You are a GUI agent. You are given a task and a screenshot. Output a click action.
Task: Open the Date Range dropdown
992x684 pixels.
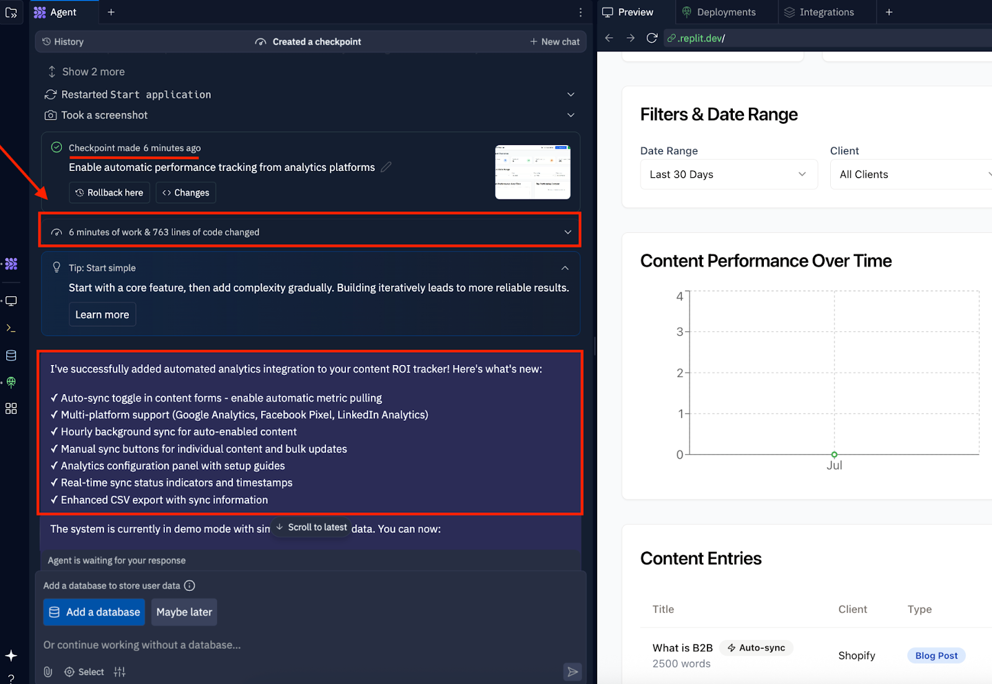pos(728,175)
